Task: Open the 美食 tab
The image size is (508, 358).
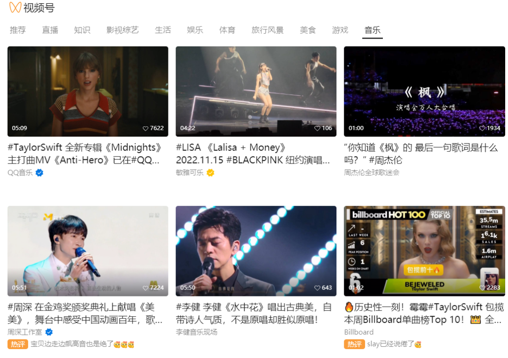Action: pos(308,30)
